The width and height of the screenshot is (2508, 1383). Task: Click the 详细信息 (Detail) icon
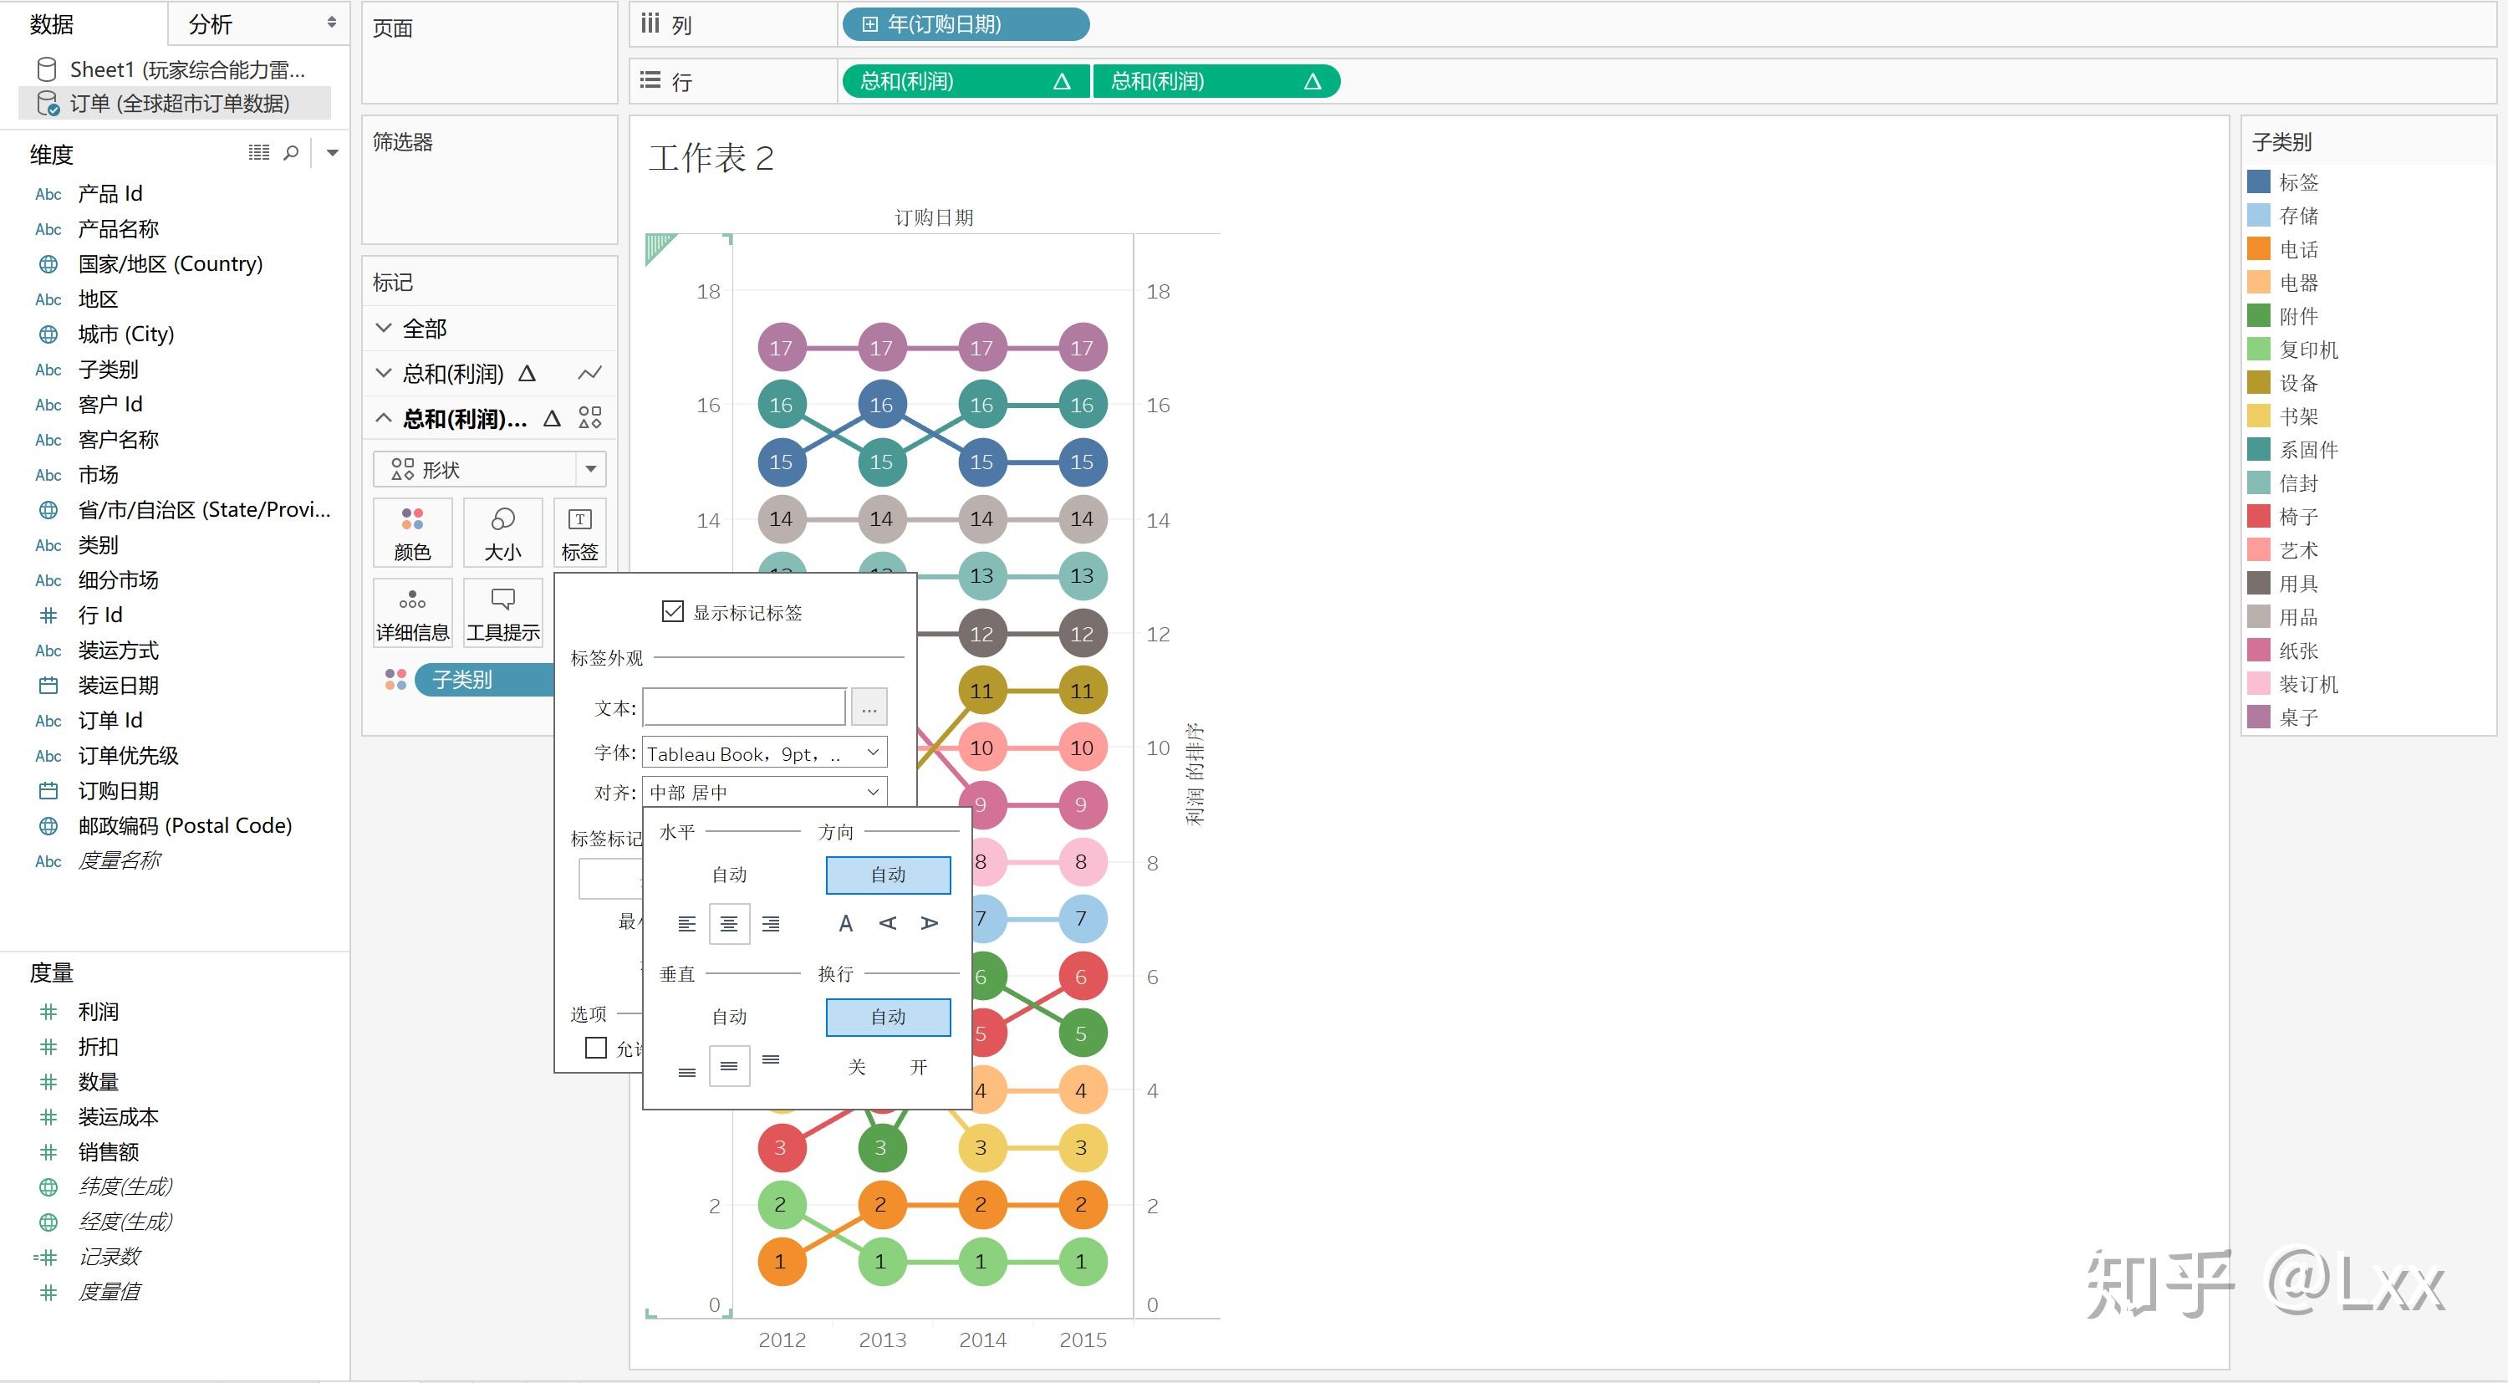pyautogui.click(x=412, y=611)
